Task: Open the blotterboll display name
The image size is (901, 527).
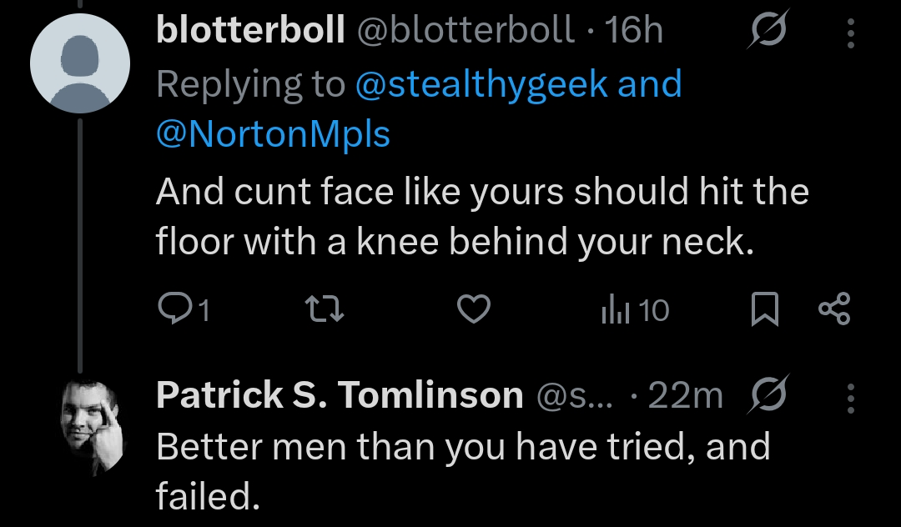Action: pos(250,28)
